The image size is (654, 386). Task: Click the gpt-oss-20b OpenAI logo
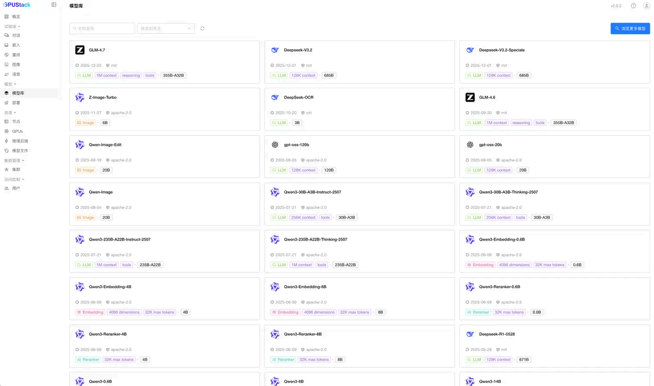coord(470,145)
